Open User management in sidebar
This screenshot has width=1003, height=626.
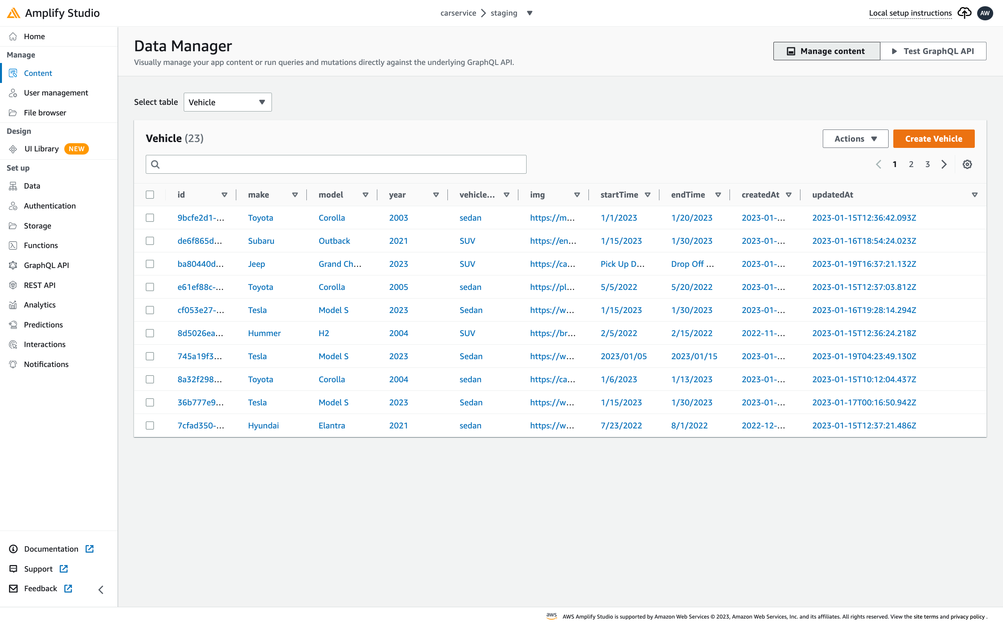click(56, 93)
